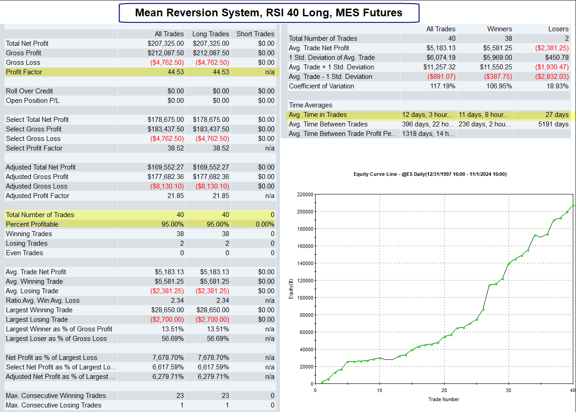The image size is (576, 412).
Task: Click the Long Trades column header
Action: [x=211, y=34]
